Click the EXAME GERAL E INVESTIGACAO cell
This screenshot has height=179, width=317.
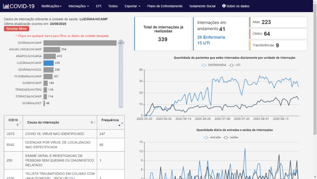tap(60, 160)
